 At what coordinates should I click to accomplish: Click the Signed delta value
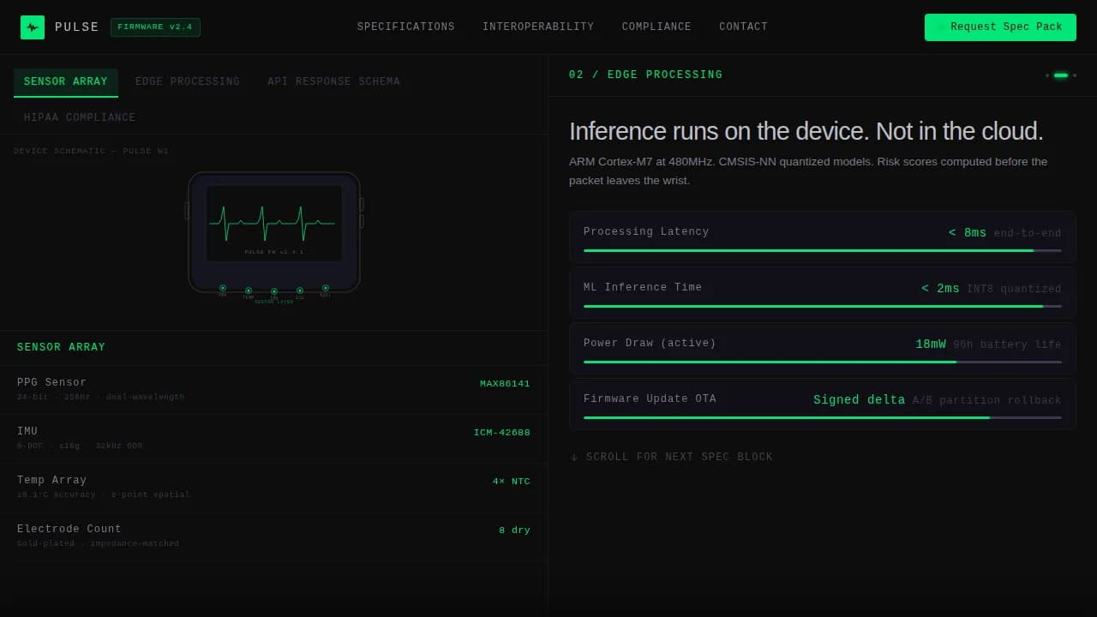click(859, 400)
